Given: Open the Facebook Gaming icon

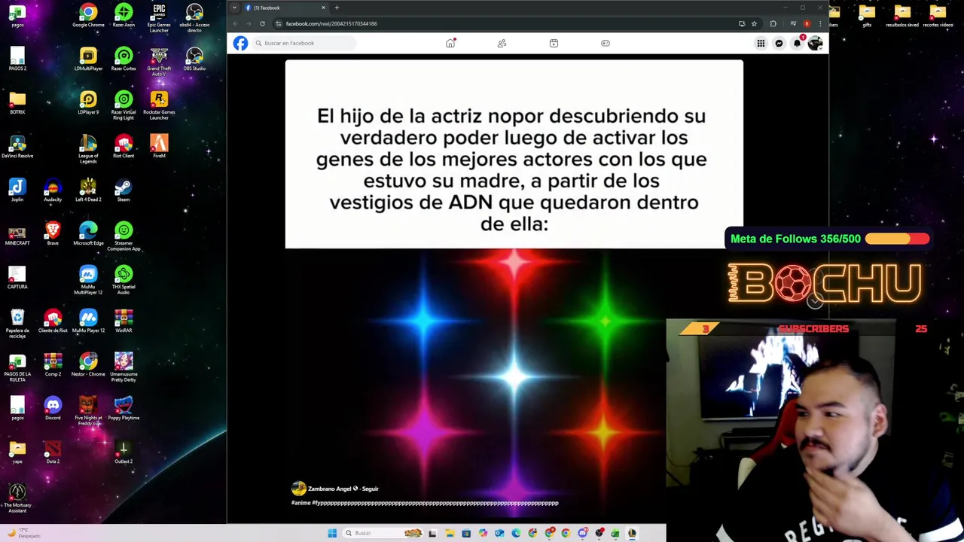Looking at the screenshot, I should pos(605,44).
